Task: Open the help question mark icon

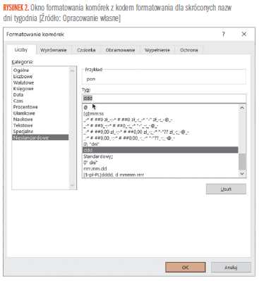Action: 223,35
